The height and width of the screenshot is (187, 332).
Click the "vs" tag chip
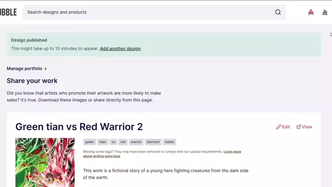(113, 142)
